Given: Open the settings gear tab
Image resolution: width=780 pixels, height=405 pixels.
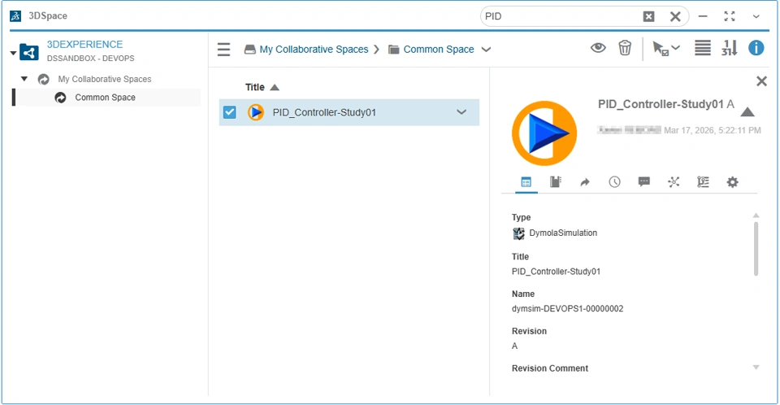Looking at the screenshot, I should click(732, 182).
